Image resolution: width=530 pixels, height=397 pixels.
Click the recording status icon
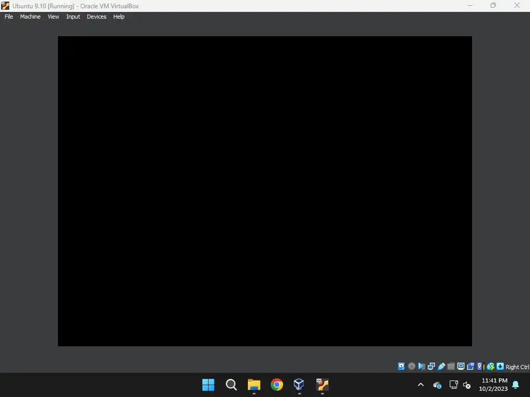470,367
